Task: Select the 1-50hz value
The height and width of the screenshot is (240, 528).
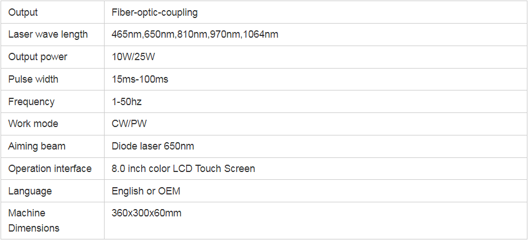Action: [127, 101]
